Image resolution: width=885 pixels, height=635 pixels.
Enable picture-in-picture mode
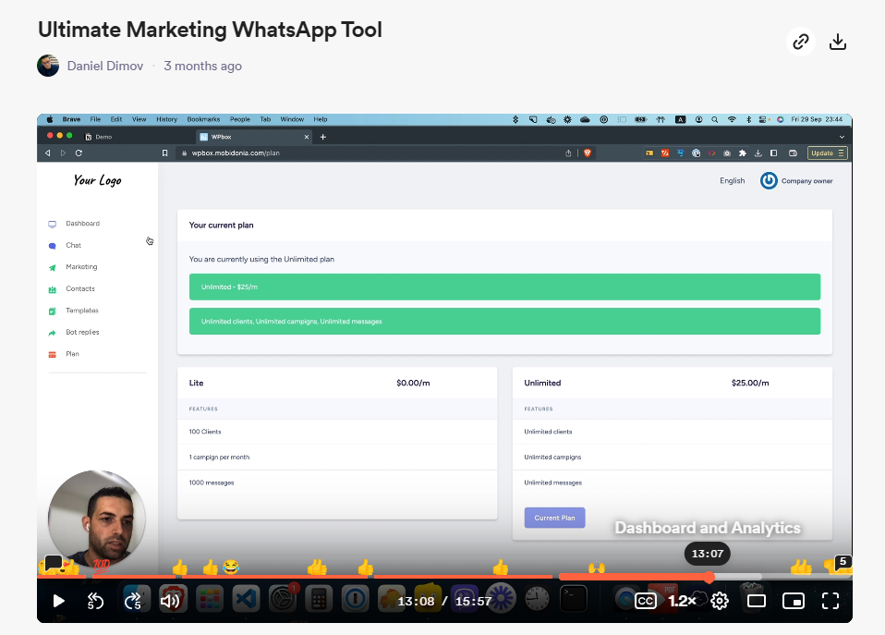point(793,601)
